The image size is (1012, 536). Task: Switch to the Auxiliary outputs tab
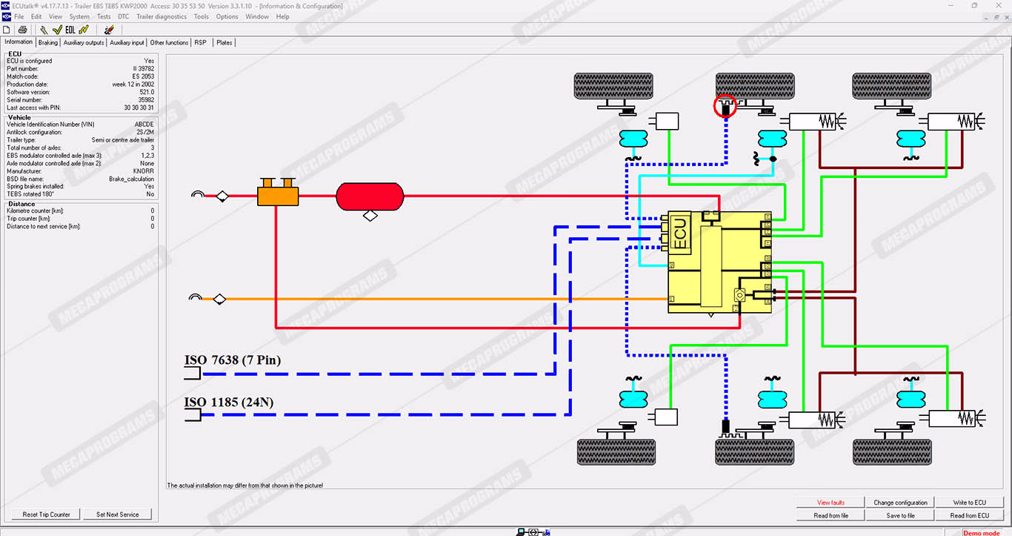point(84,43)
